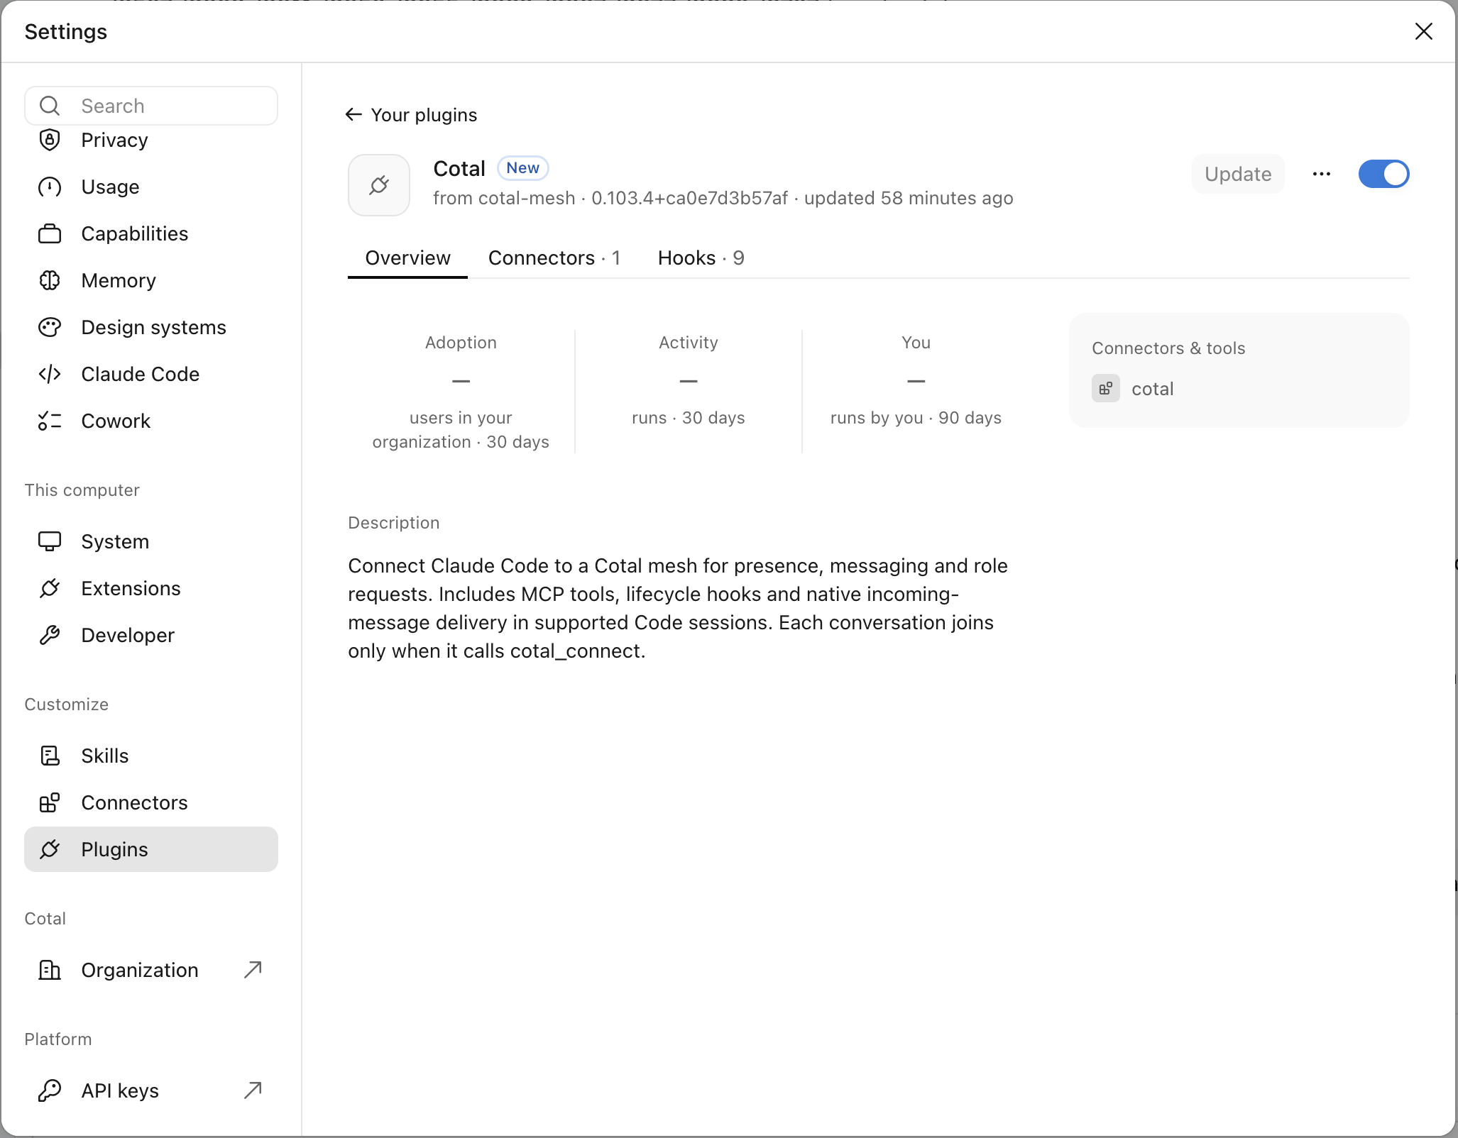
Task: Click the Adoption stat label
Action: pos(461,343)
